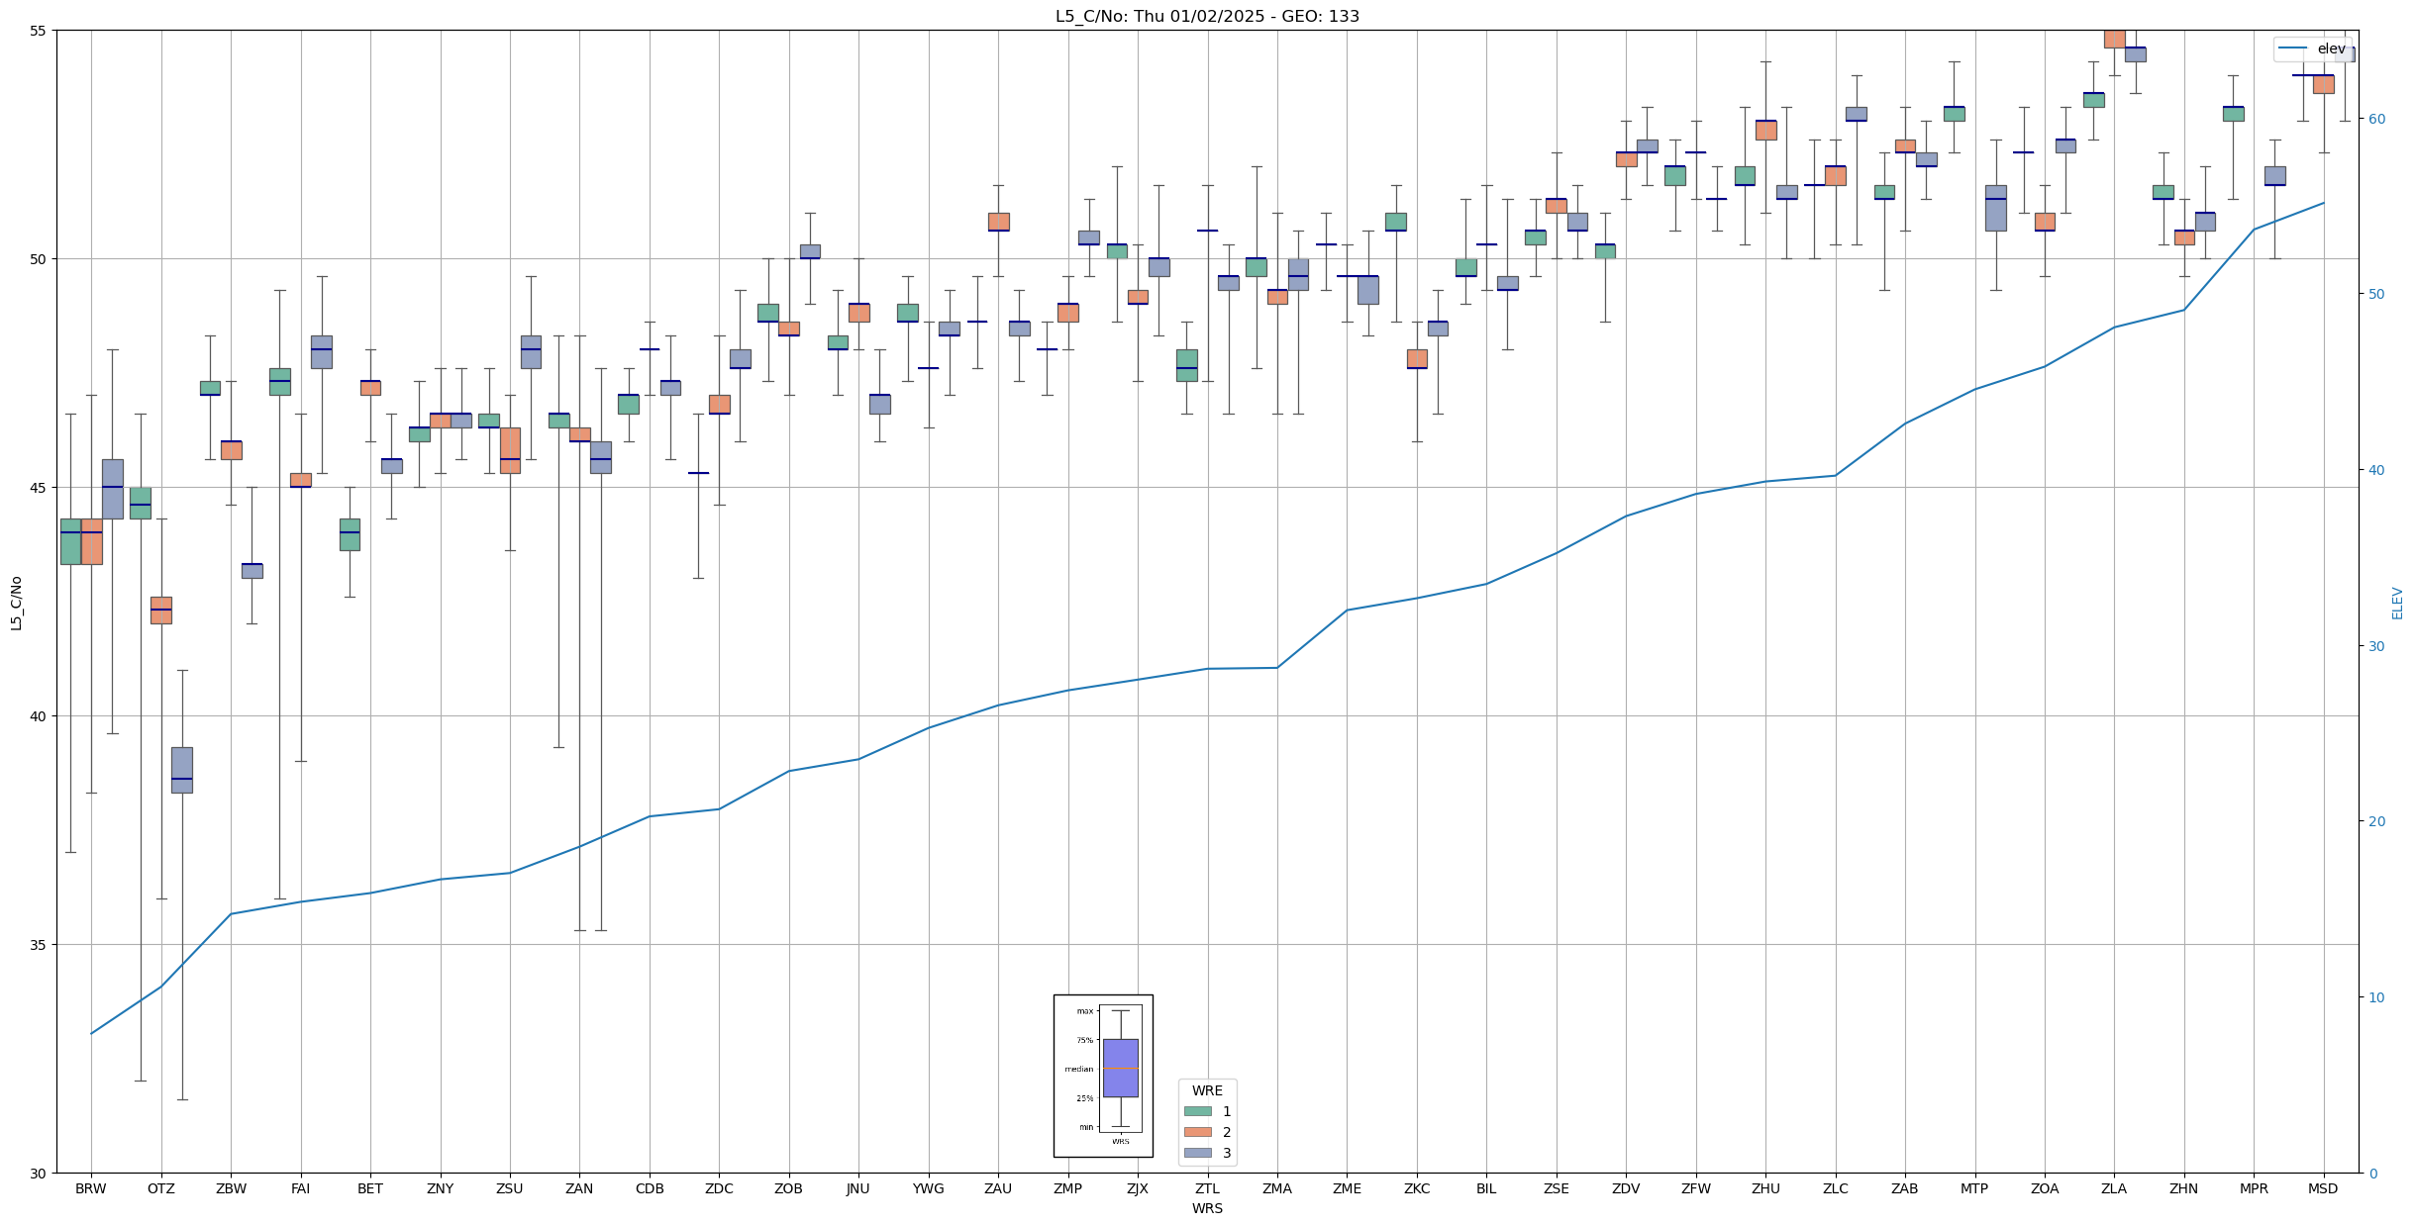Click the OTZ station tick label

160,1188
